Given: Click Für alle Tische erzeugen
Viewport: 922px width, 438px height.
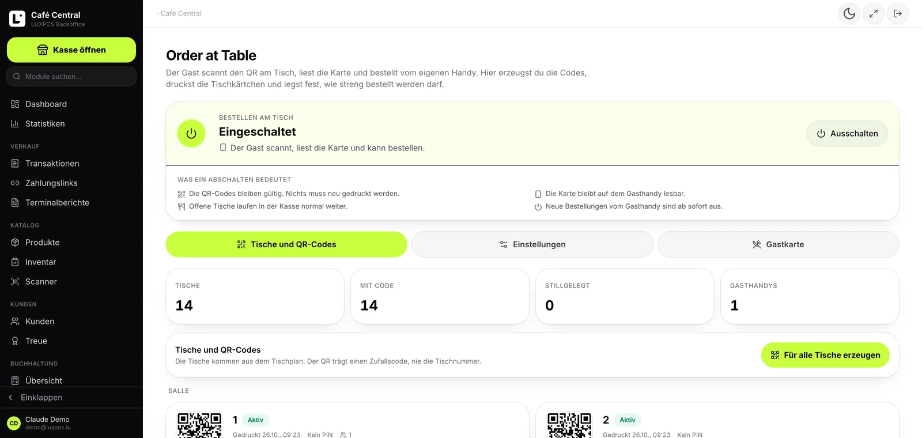Looking at the screenshot, I should pyautogui.click(x=825, y=355).
